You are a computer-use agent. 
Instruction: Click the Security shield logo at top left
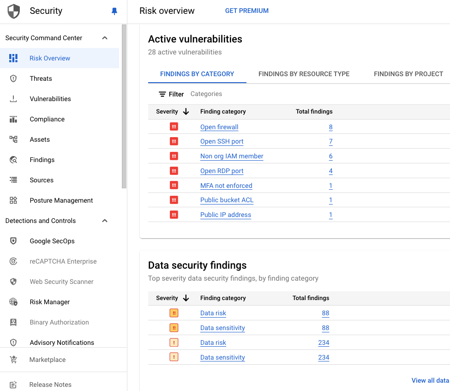(13, 11)
